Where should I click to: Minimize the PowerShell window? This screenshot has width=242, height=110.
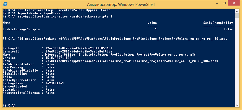coord(215,3)
